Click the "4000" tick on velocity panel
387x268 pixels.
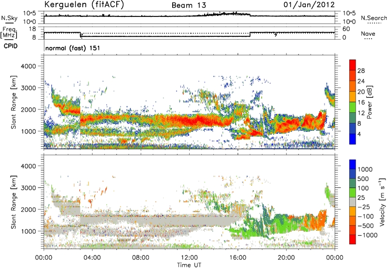[28, 166]
